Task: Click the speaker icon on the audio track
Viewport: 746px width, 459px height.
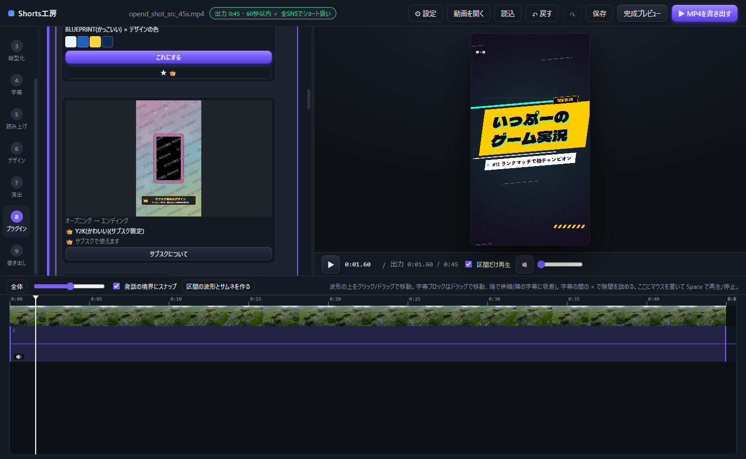Action: pyautogui.click(x=19, y=357)
